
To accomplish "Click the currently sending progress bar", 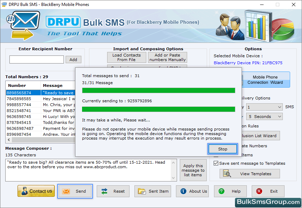I will pyautogui.click(x=159, y=109).
